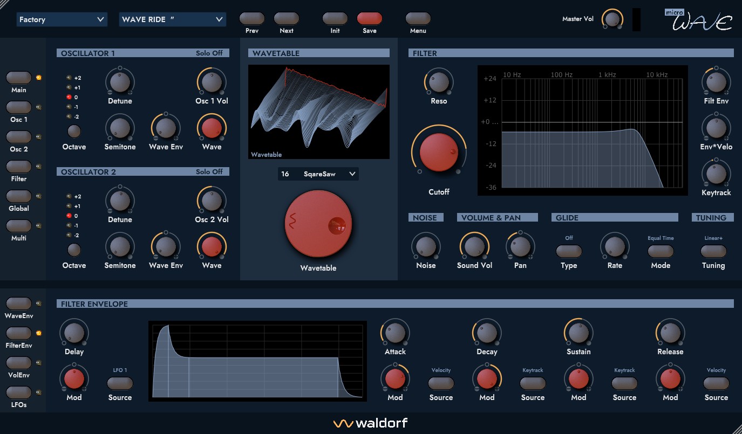
Task: Click the Noise knob
Action: pos(426,246)
